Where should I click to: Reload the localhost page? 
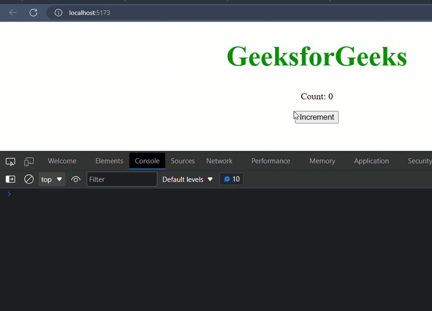(33, 12)
